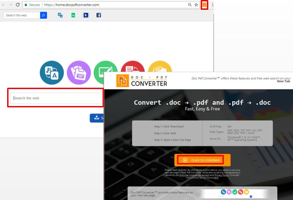Viewport: 293px width, 200px height.
Task: Reload the page with the refresh icon
Action: [17, 4]
